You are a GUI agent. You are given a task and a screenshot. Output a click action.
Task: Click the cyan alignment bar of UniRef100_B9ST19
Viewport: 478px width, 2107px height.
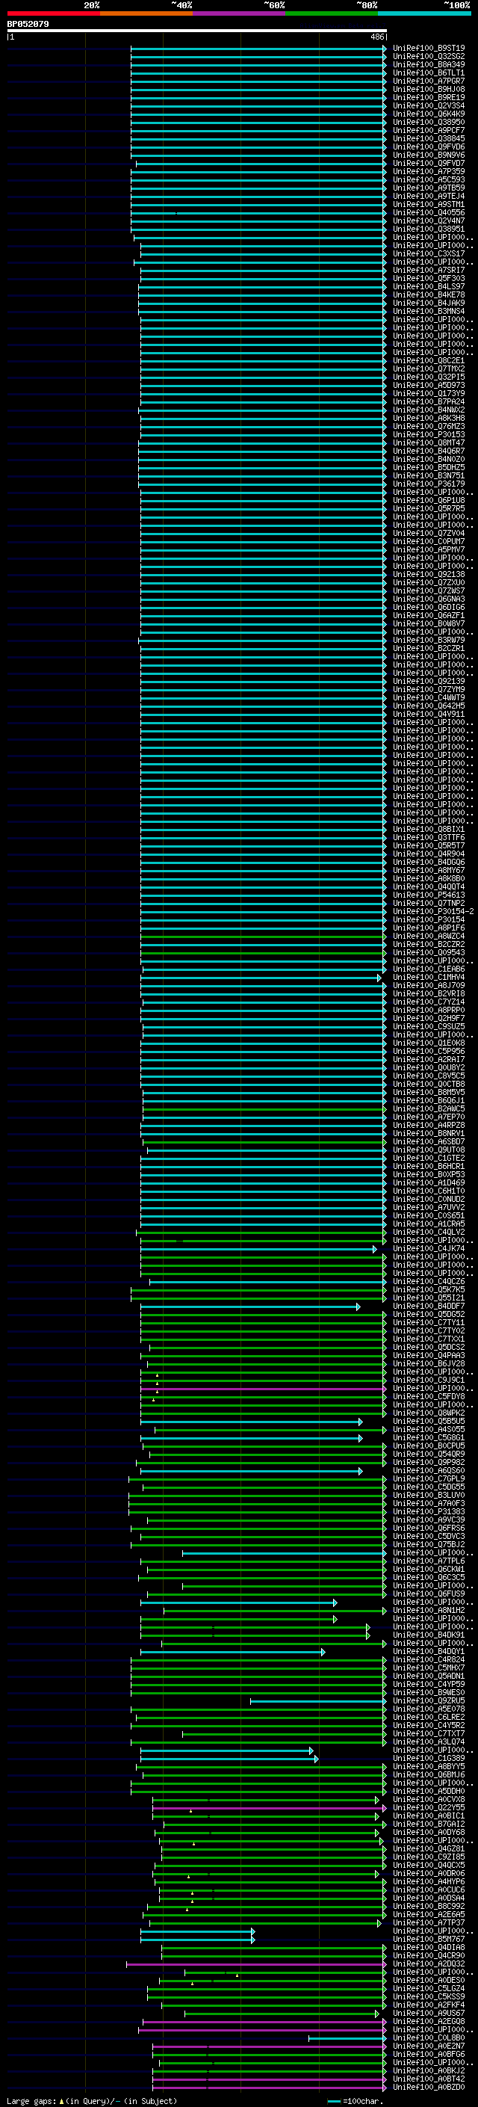pos(258,49)
